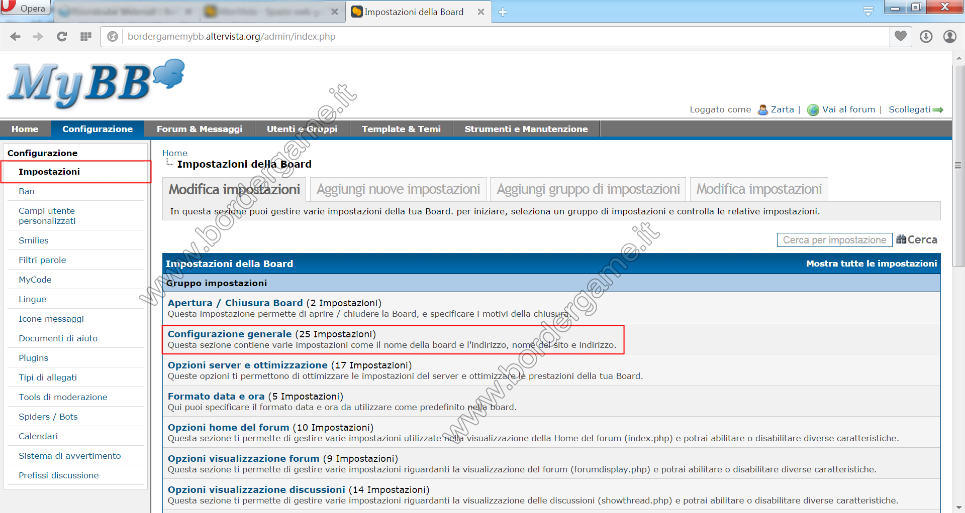This screenshot has height=513, width=965.
Task: Open Filtri parole in the sidebar
Action: [42, 260]
